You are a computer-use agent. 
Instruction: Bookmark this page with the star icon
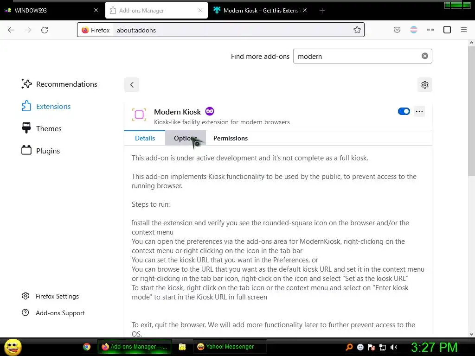(x=357, y=30)
